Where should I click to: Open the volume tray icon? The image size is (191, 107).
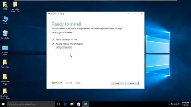click(x=175, y=104)
